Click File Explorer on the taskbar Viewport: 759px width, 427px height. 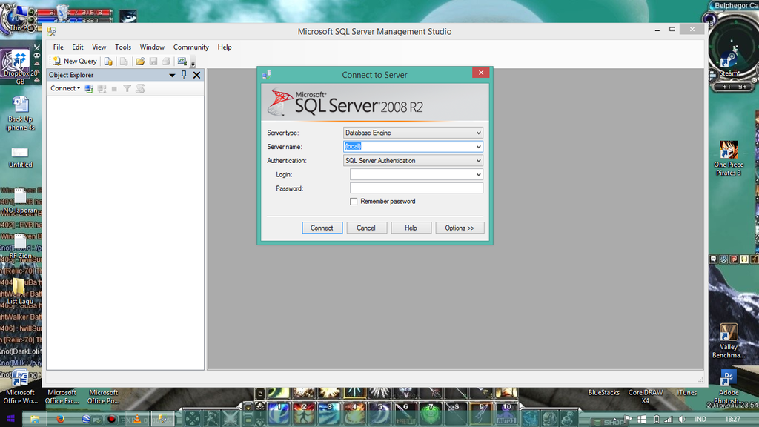click(35, 419)
